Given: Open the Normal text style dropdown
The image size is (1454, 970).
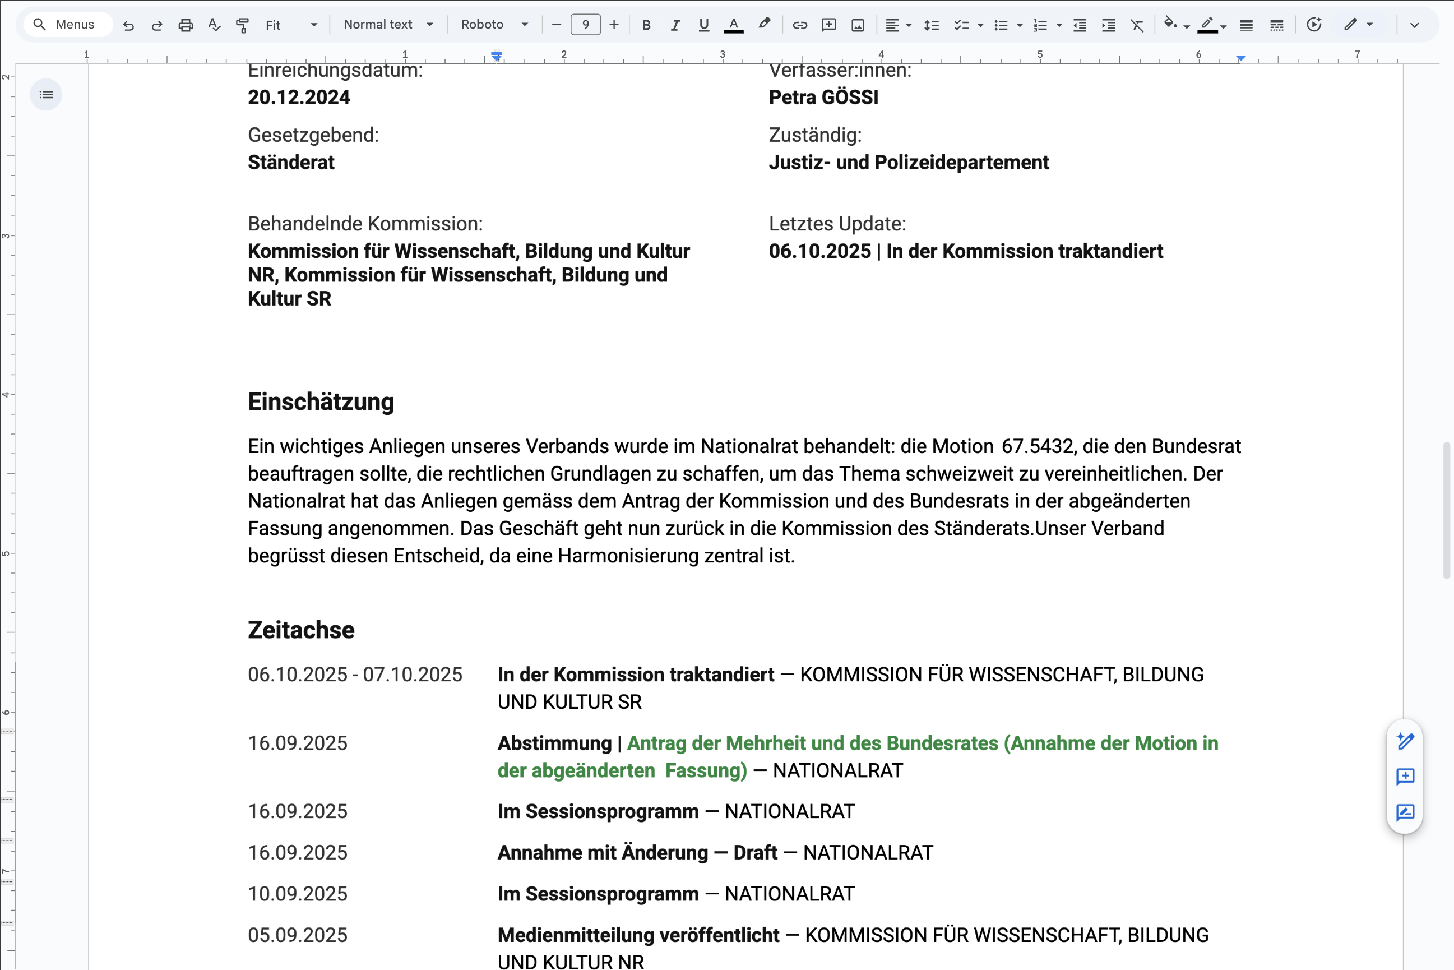Looking at the screenshot, I should 388,25.
